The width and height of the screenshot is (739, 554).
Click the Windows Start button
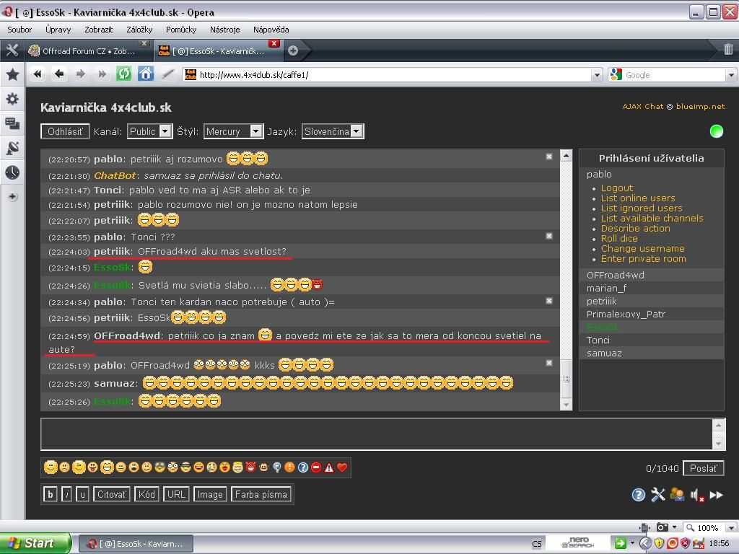click(35, 543)
